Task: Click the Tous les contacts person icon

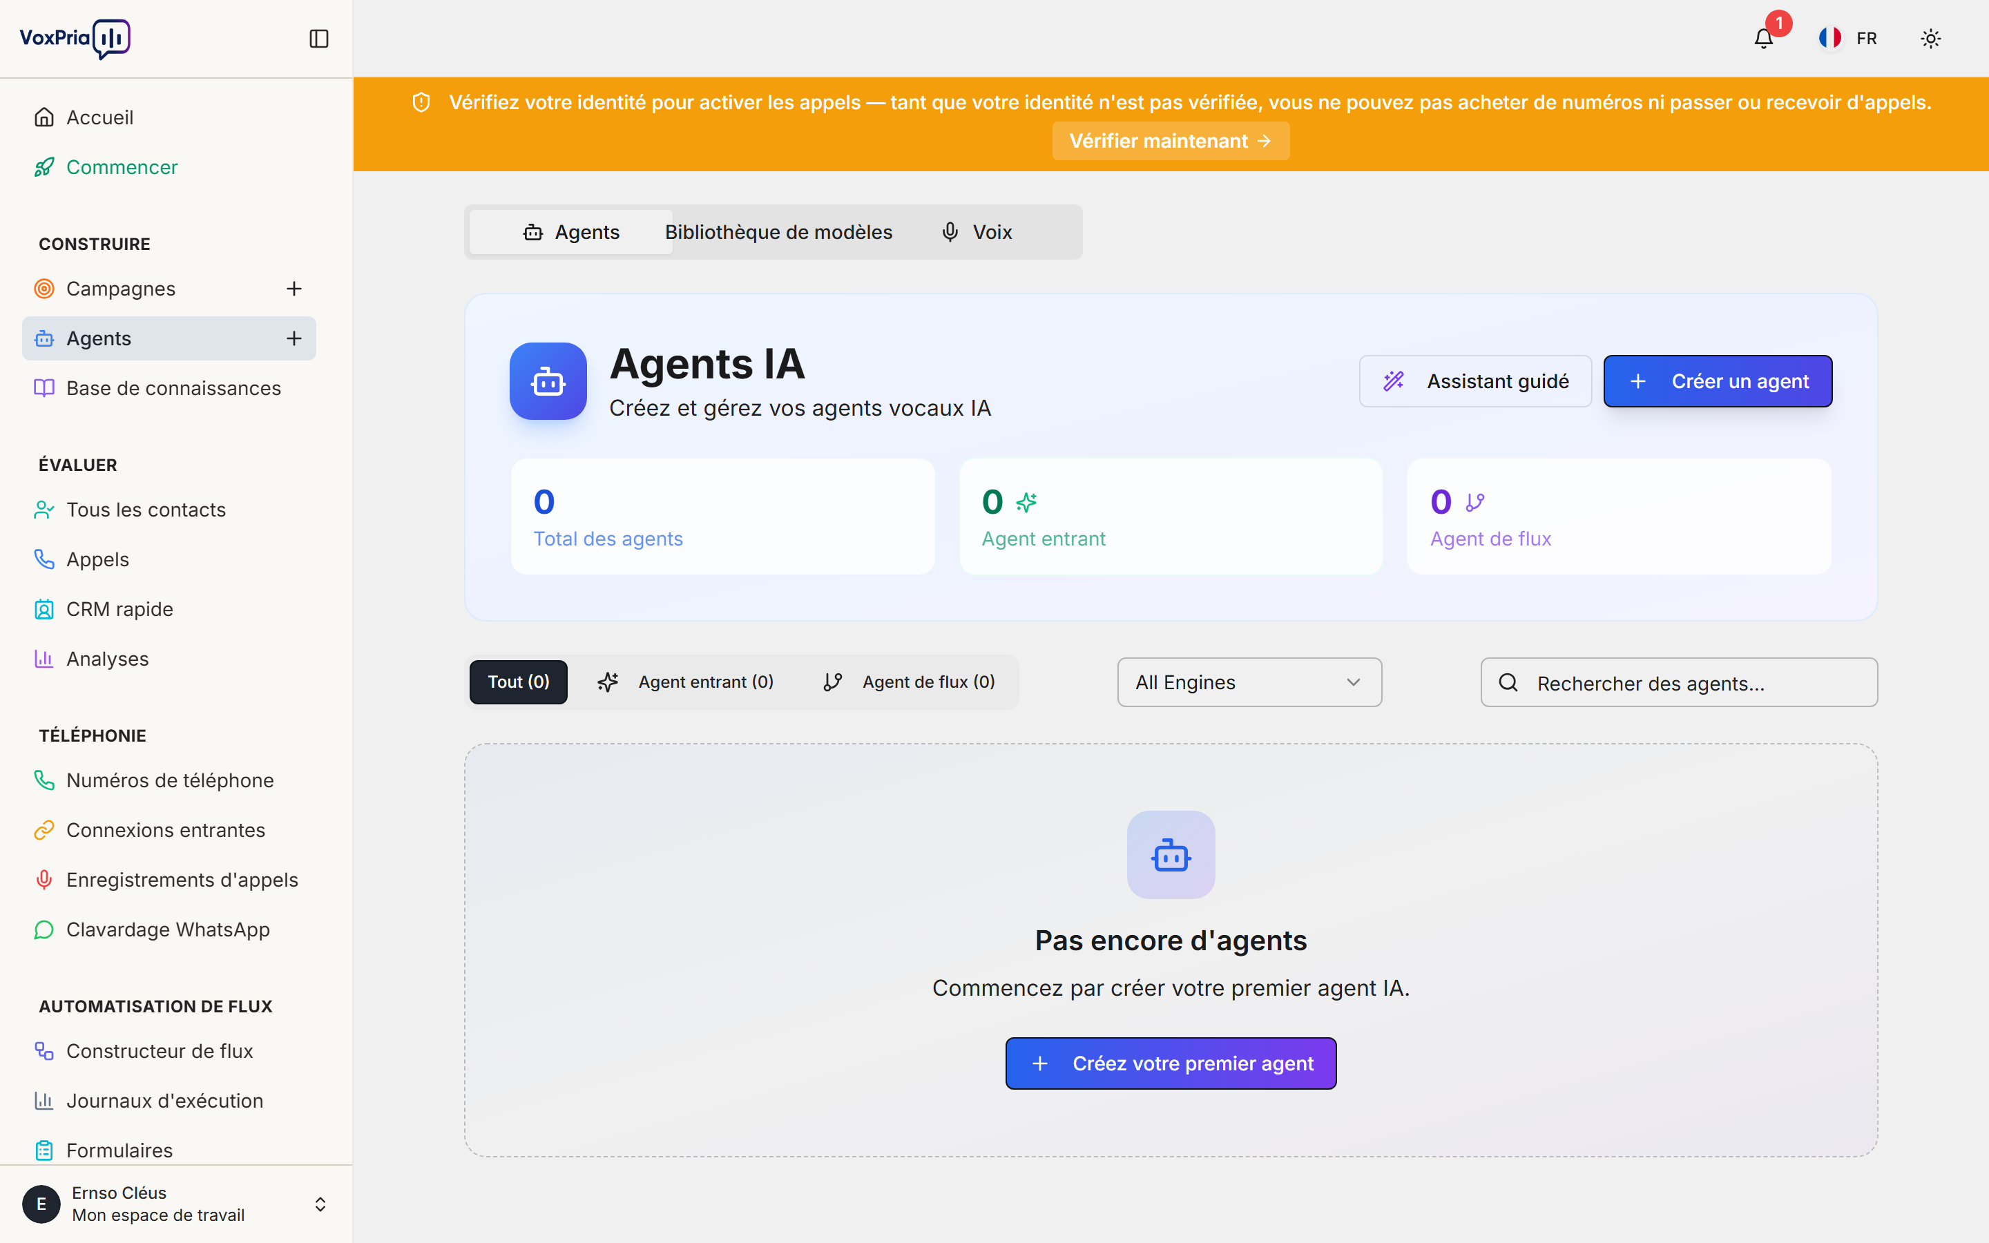Action: pyautogui.click(x=44, y=510)
